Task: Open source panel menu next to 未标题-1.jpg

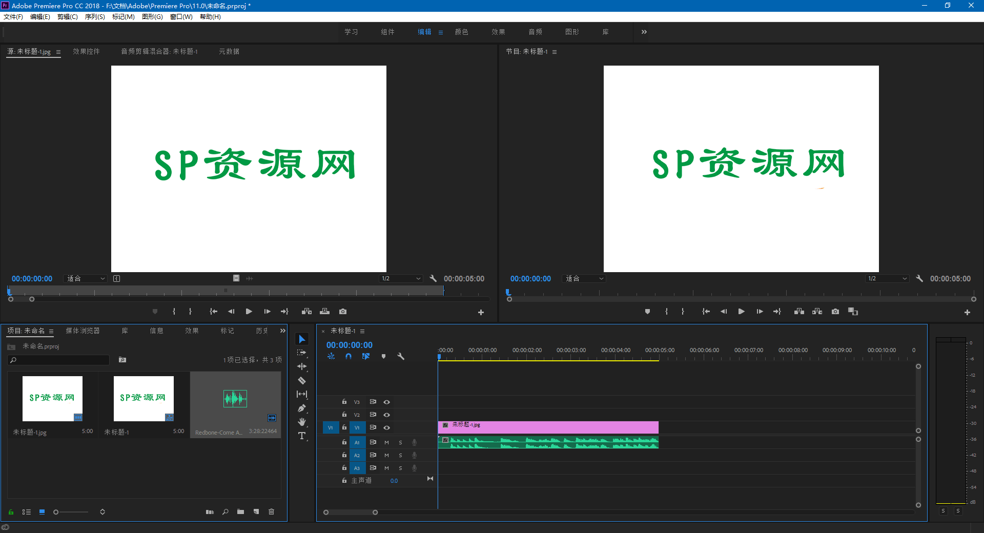Action: (58, 52)
